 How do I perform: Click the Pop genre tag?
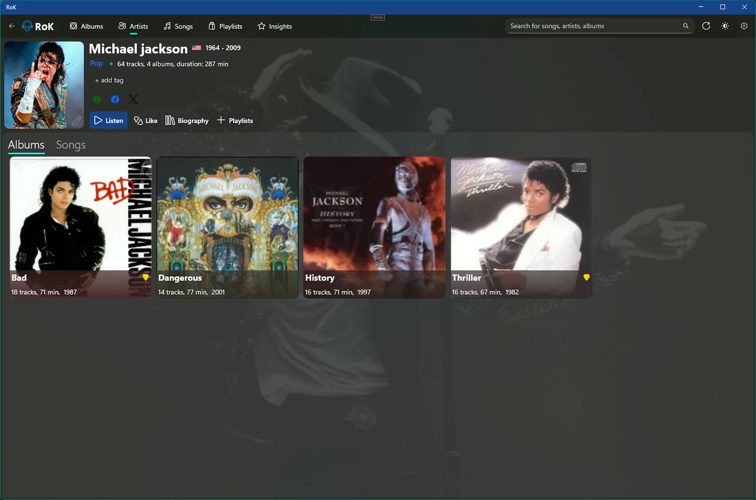96,63
